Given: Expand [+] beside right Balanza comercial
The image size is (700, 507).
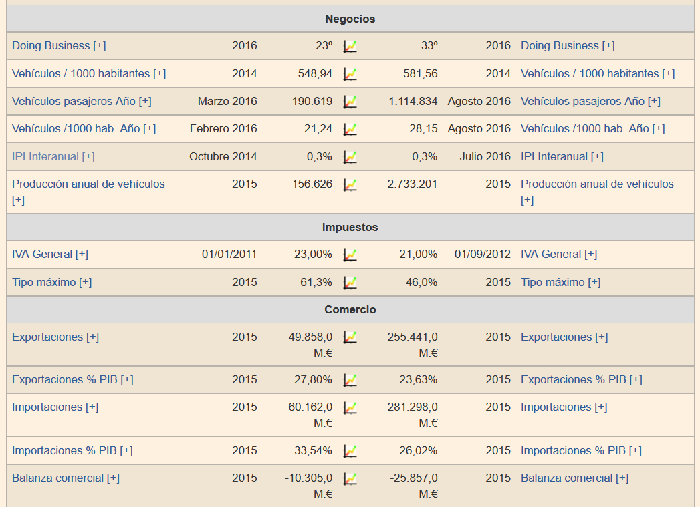Looking at the screenshot, I should [x=622, y=478].
